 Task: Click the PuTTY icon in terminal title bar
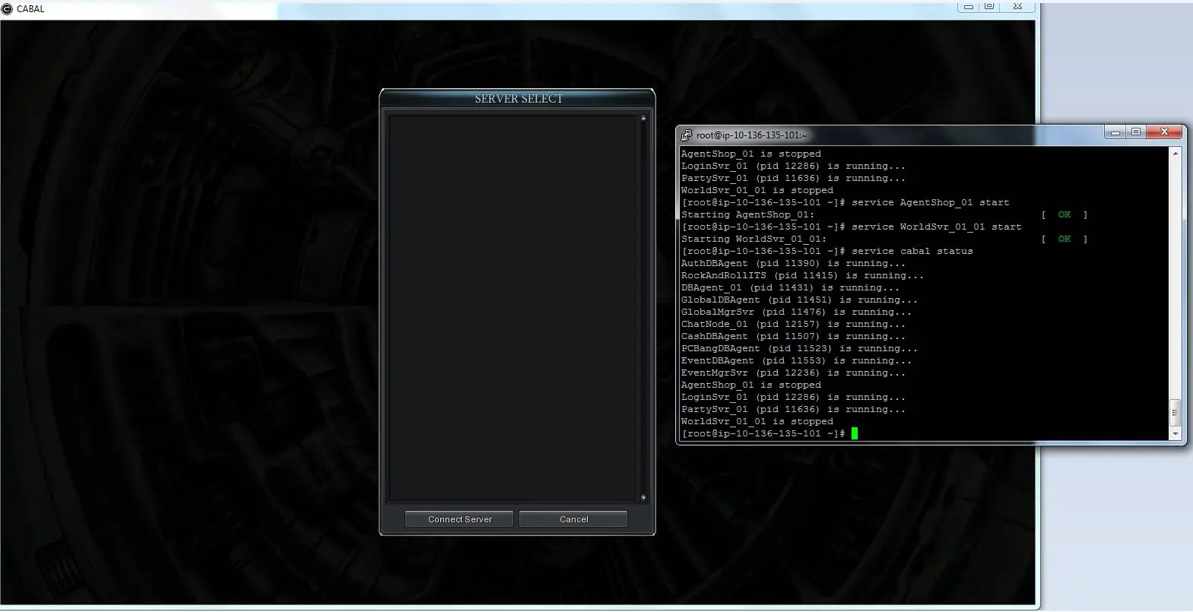(x=686, y=135)
